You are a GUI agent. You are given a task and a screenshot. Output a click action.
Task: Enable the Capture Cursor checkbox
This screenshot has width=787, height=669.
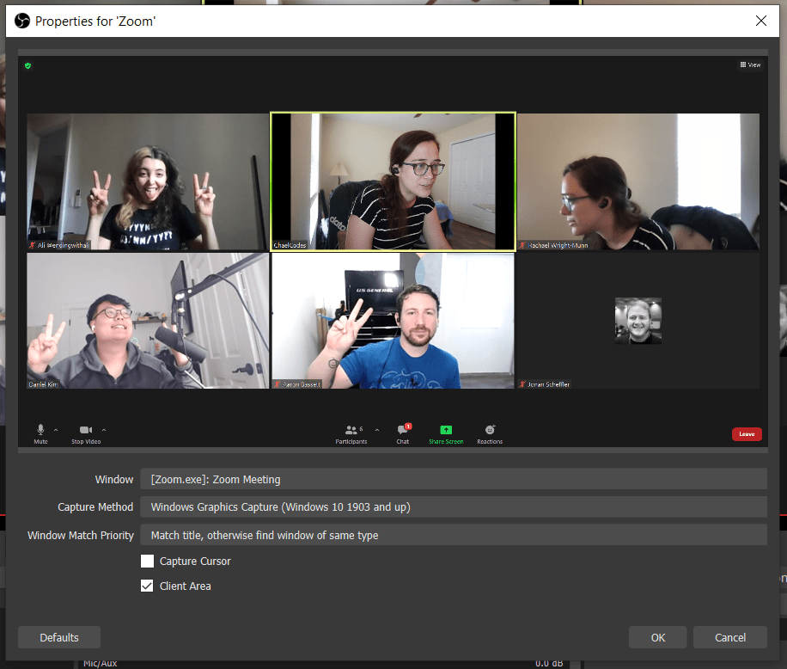(x=147, y=561)
